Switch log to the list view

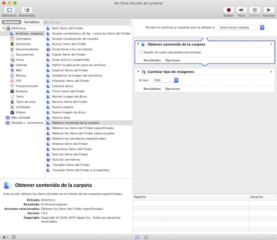(137, 237)
